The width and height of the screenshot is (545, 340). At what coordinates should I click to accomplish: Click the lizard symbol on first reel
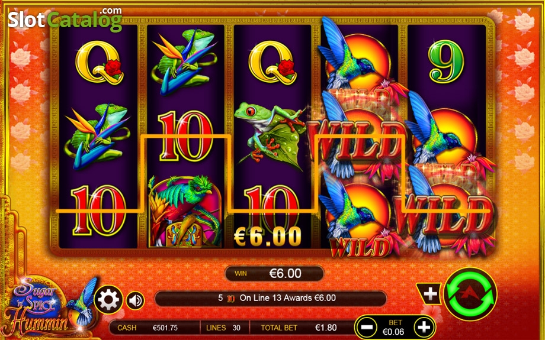coord(98,137)
